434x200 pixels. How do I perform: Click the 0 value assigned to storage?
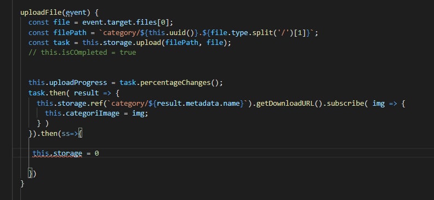pyautogui.click(x=96, y=153)
